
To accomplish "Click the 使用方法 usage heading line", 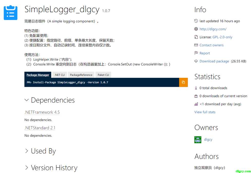I will 32,55.
